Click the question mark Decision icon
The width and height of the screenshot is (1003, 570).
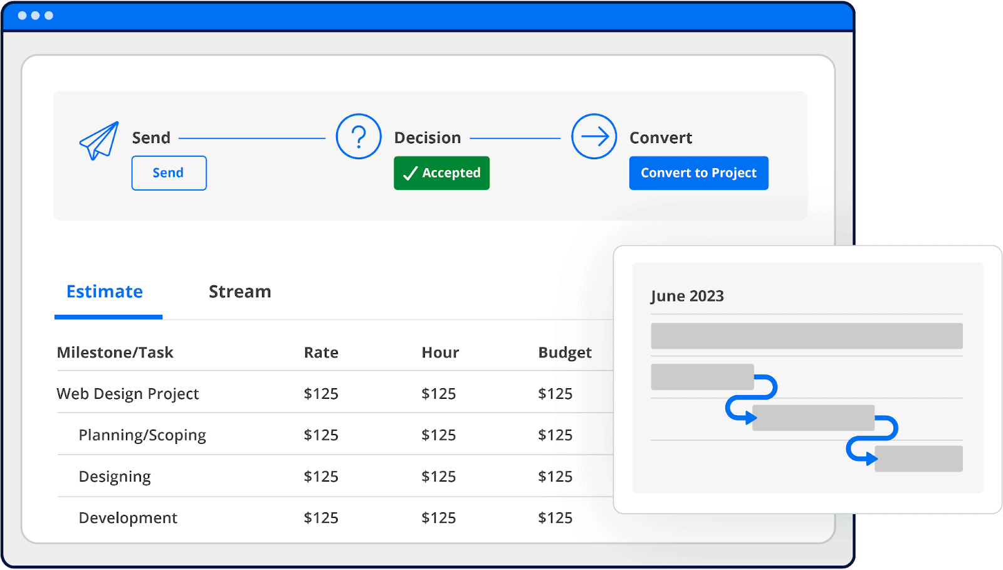pyautogui.click(x=359, y=136)
